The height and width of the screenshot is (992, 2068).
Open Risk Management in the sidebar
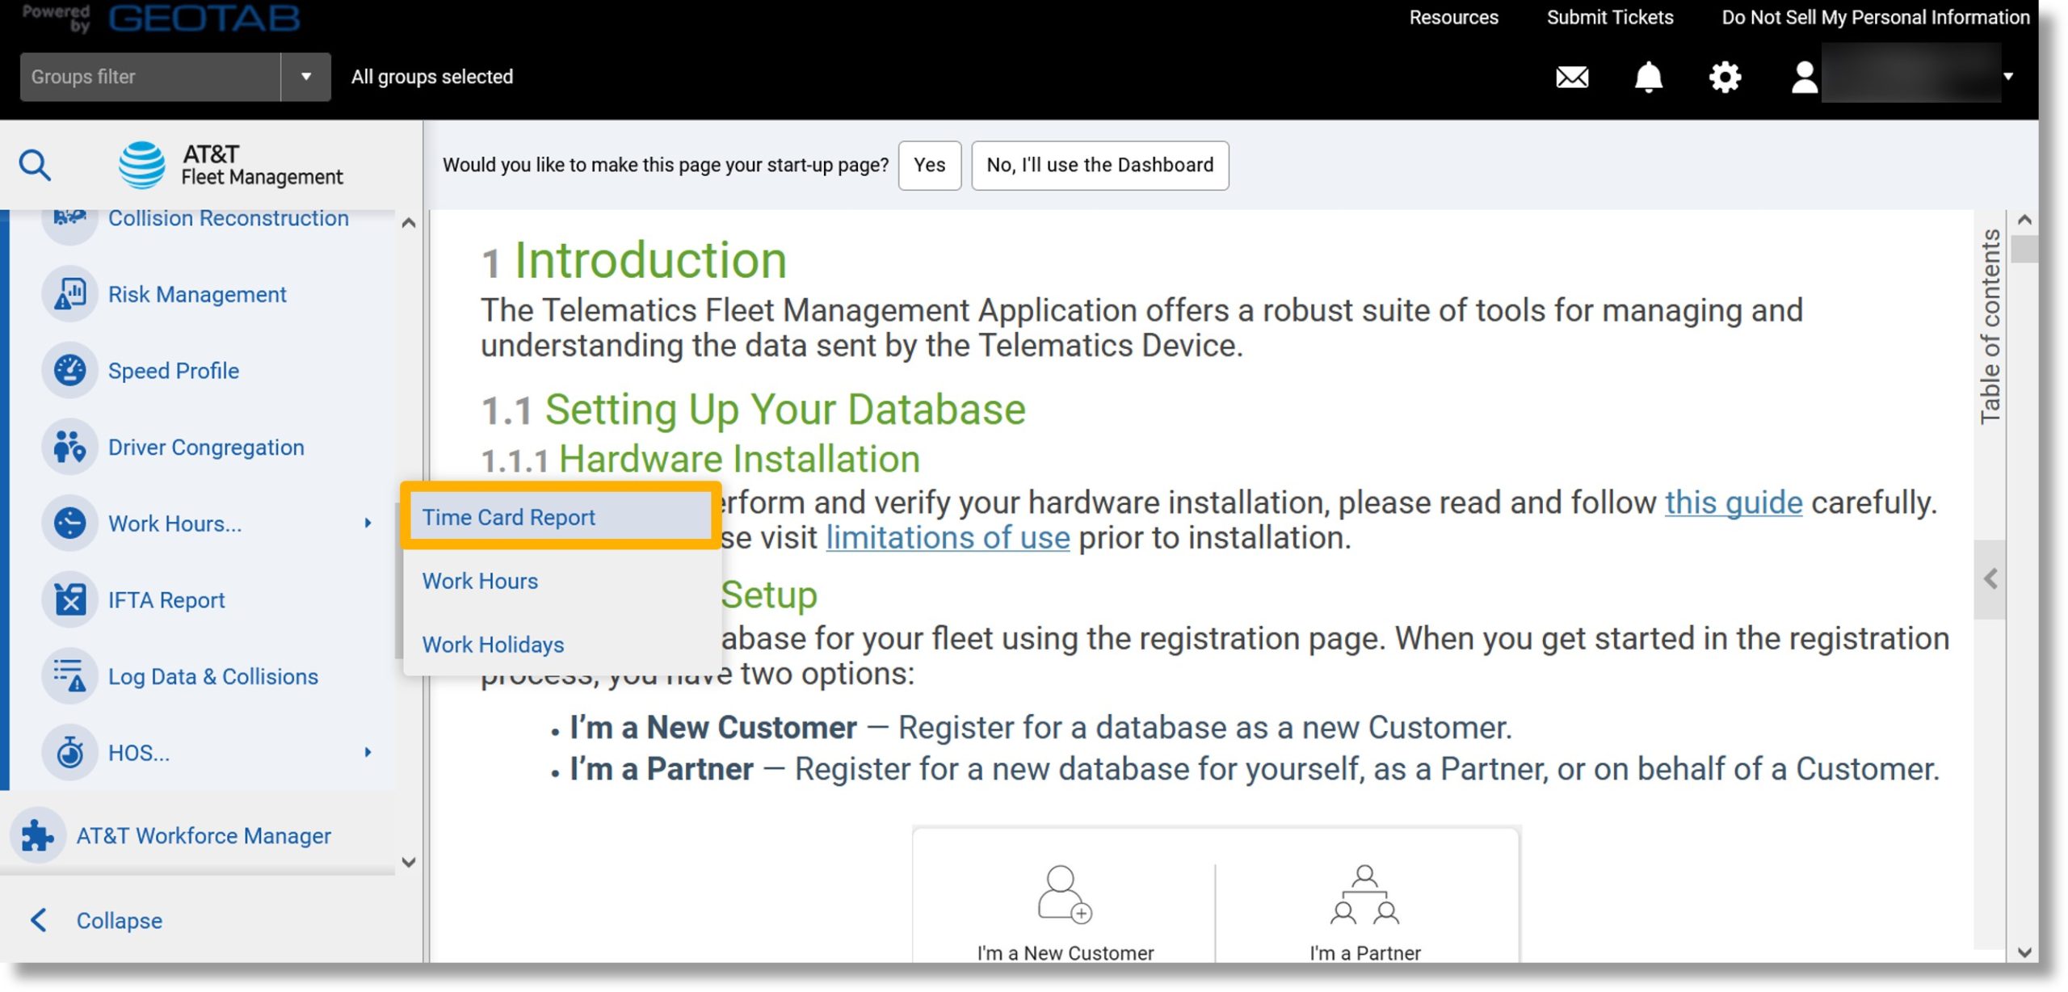coord(197,294)
